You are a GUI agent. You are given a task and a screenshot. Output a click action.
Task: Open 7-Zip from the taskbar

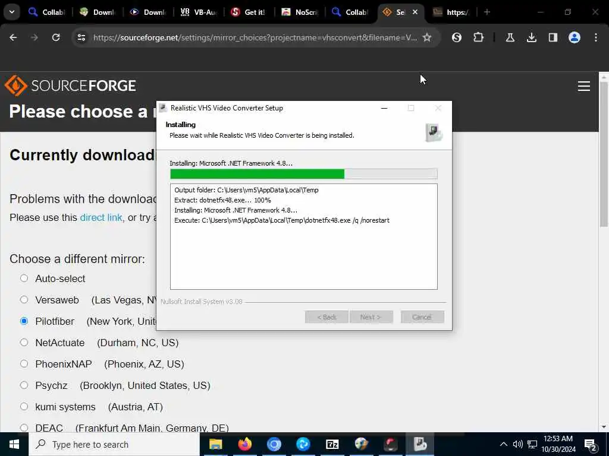tap(332, 444)
